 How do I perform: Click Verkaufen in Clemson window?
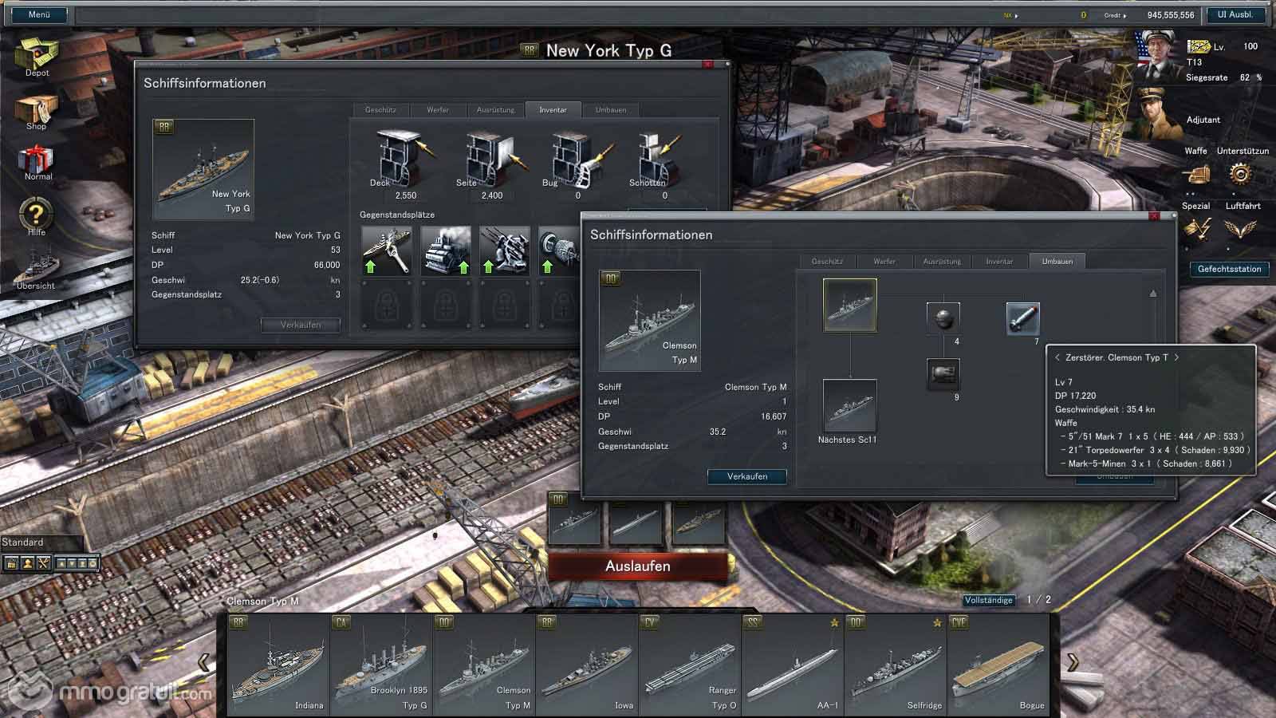tap(747, 476)
